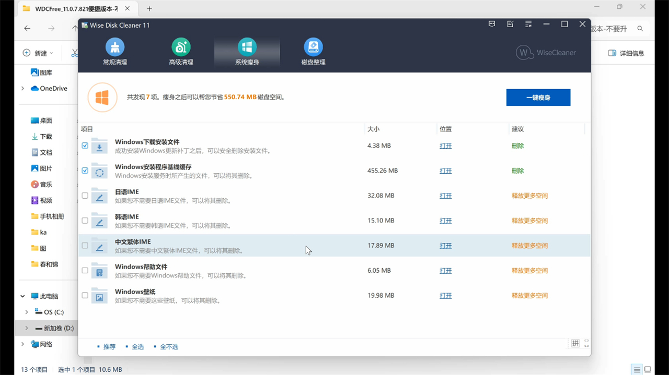
Task: Select 视频 in File Explorer sidebar
Action: coord(42,200)
